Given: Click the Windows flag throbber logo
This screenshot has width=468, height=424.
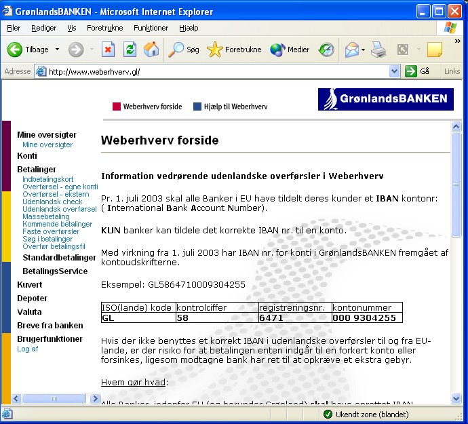Looking at the screenshot, I should pos(450,28).
